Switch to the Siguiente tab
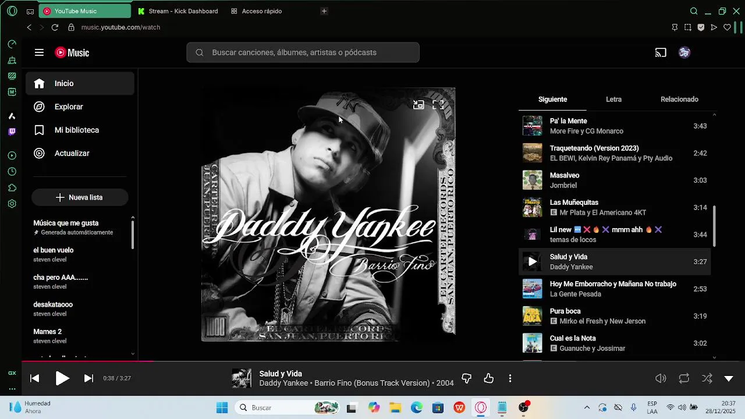The image size is (745, 419). point(552,99)
